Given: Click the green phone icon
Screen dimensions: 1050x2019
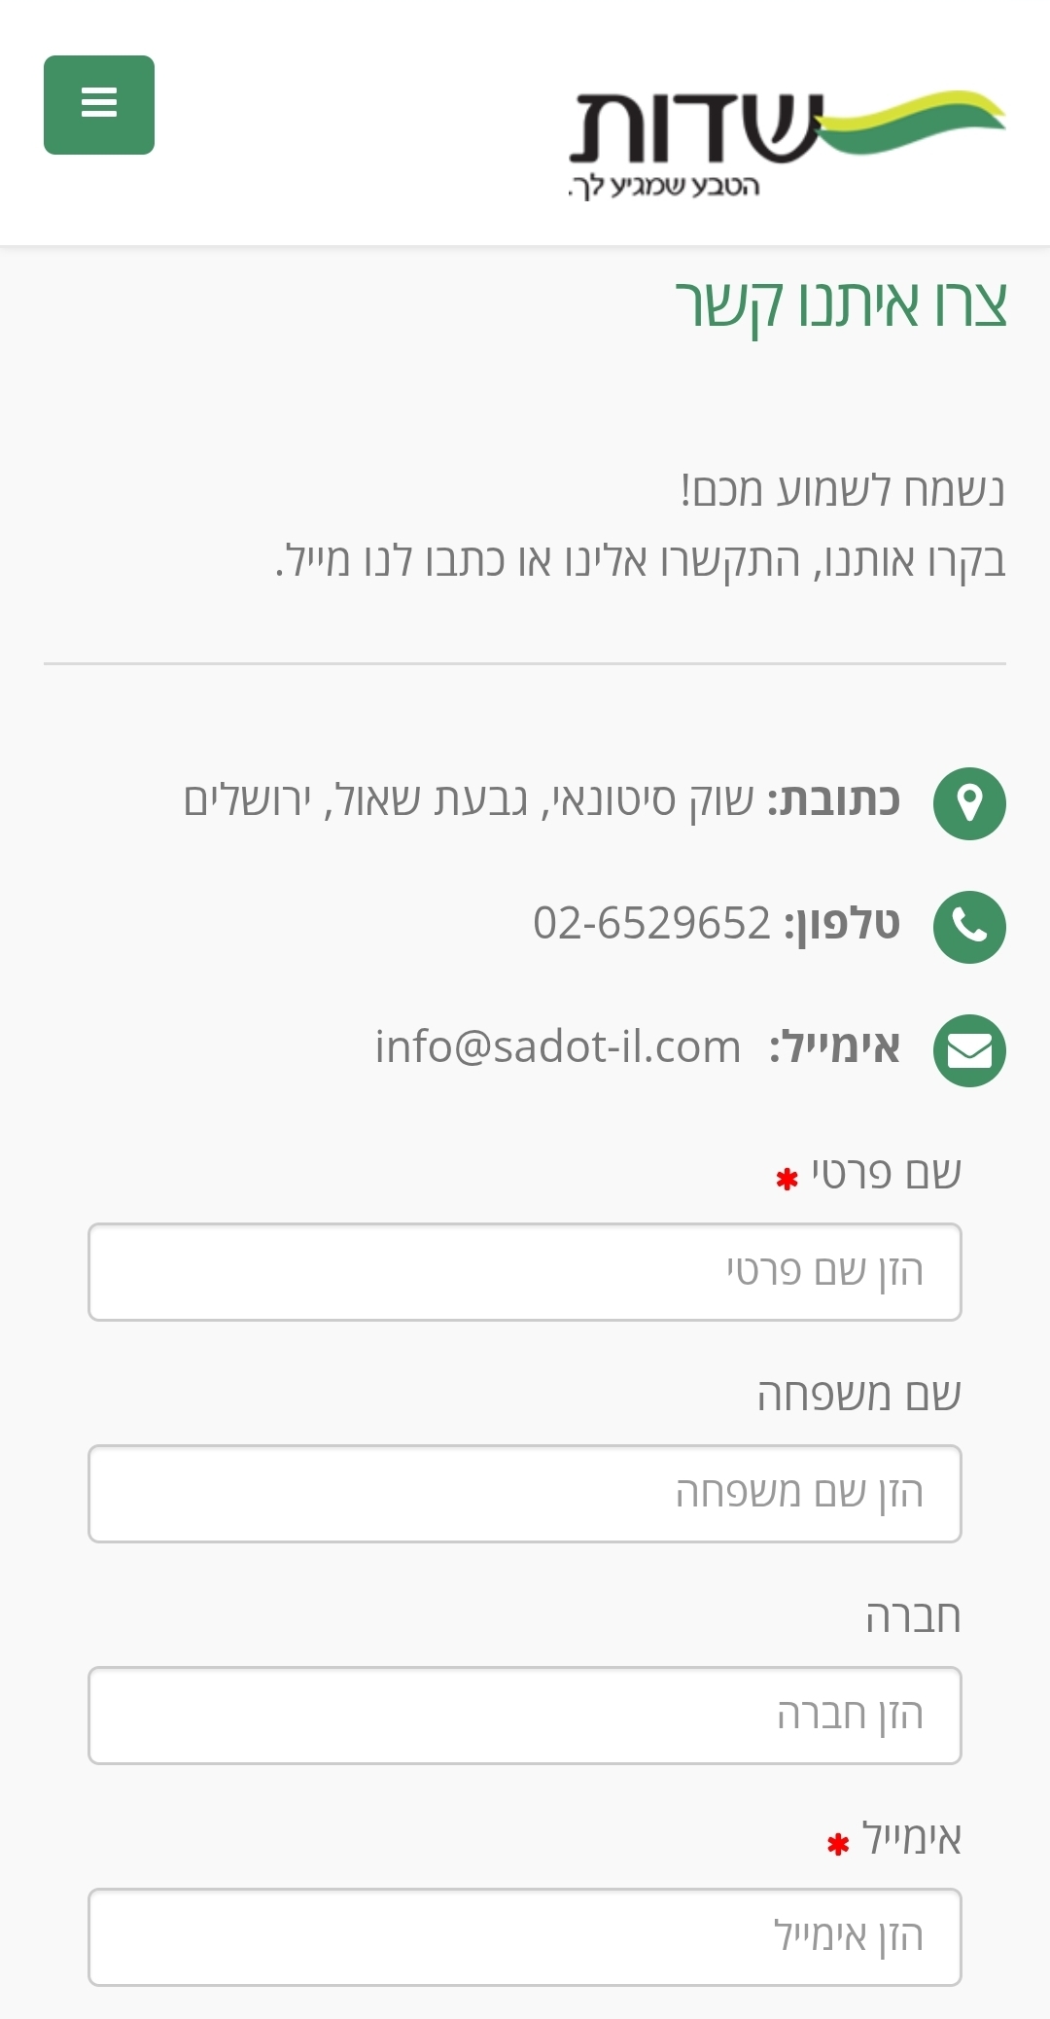Looking at the screenshot, I should point(969,927).
